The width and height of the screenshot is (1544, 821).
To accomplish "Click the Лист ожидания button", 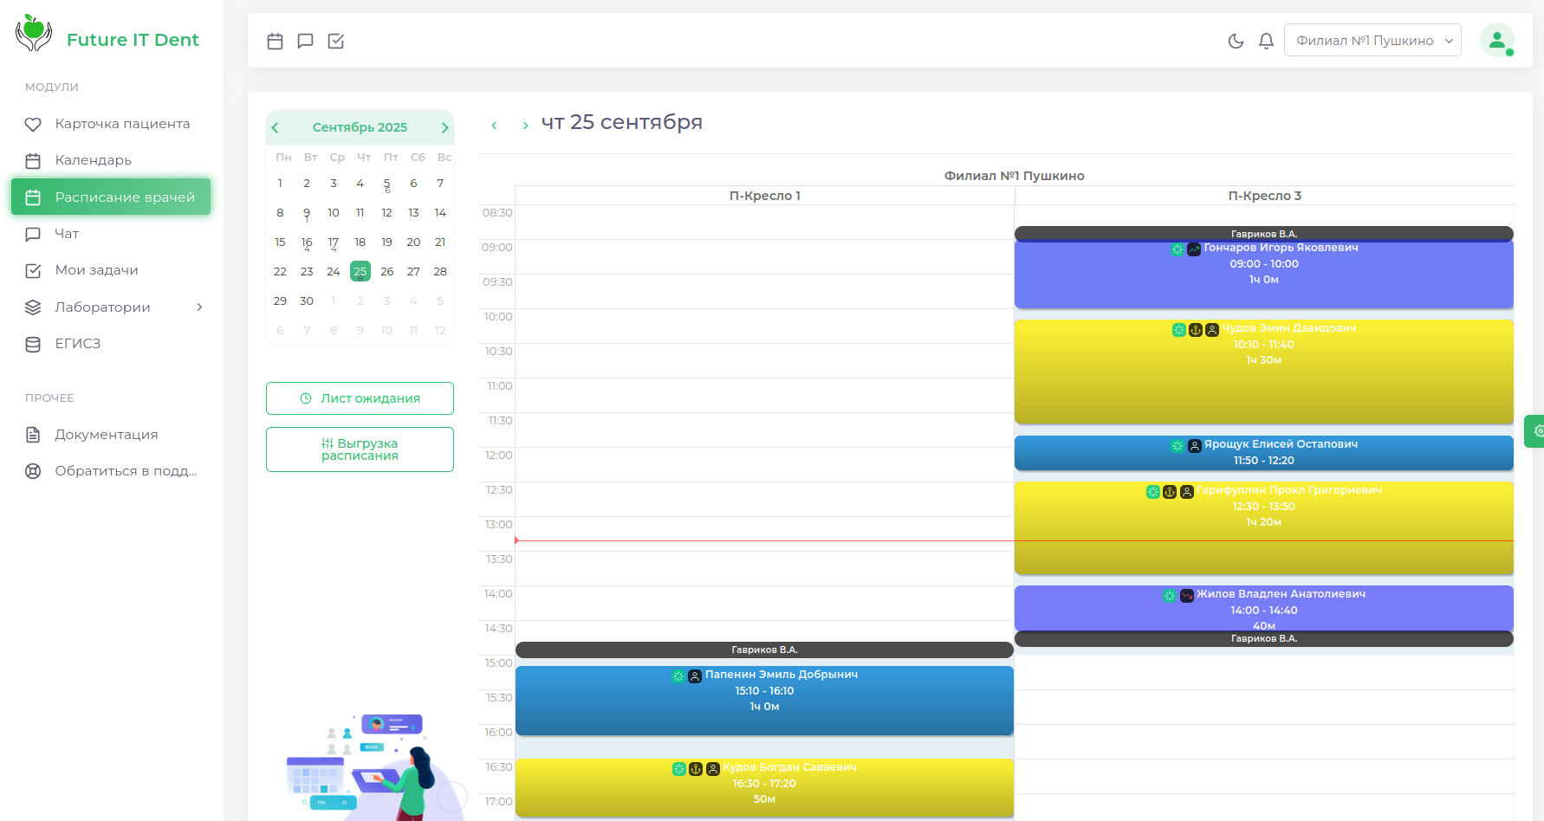I will 360,398.
